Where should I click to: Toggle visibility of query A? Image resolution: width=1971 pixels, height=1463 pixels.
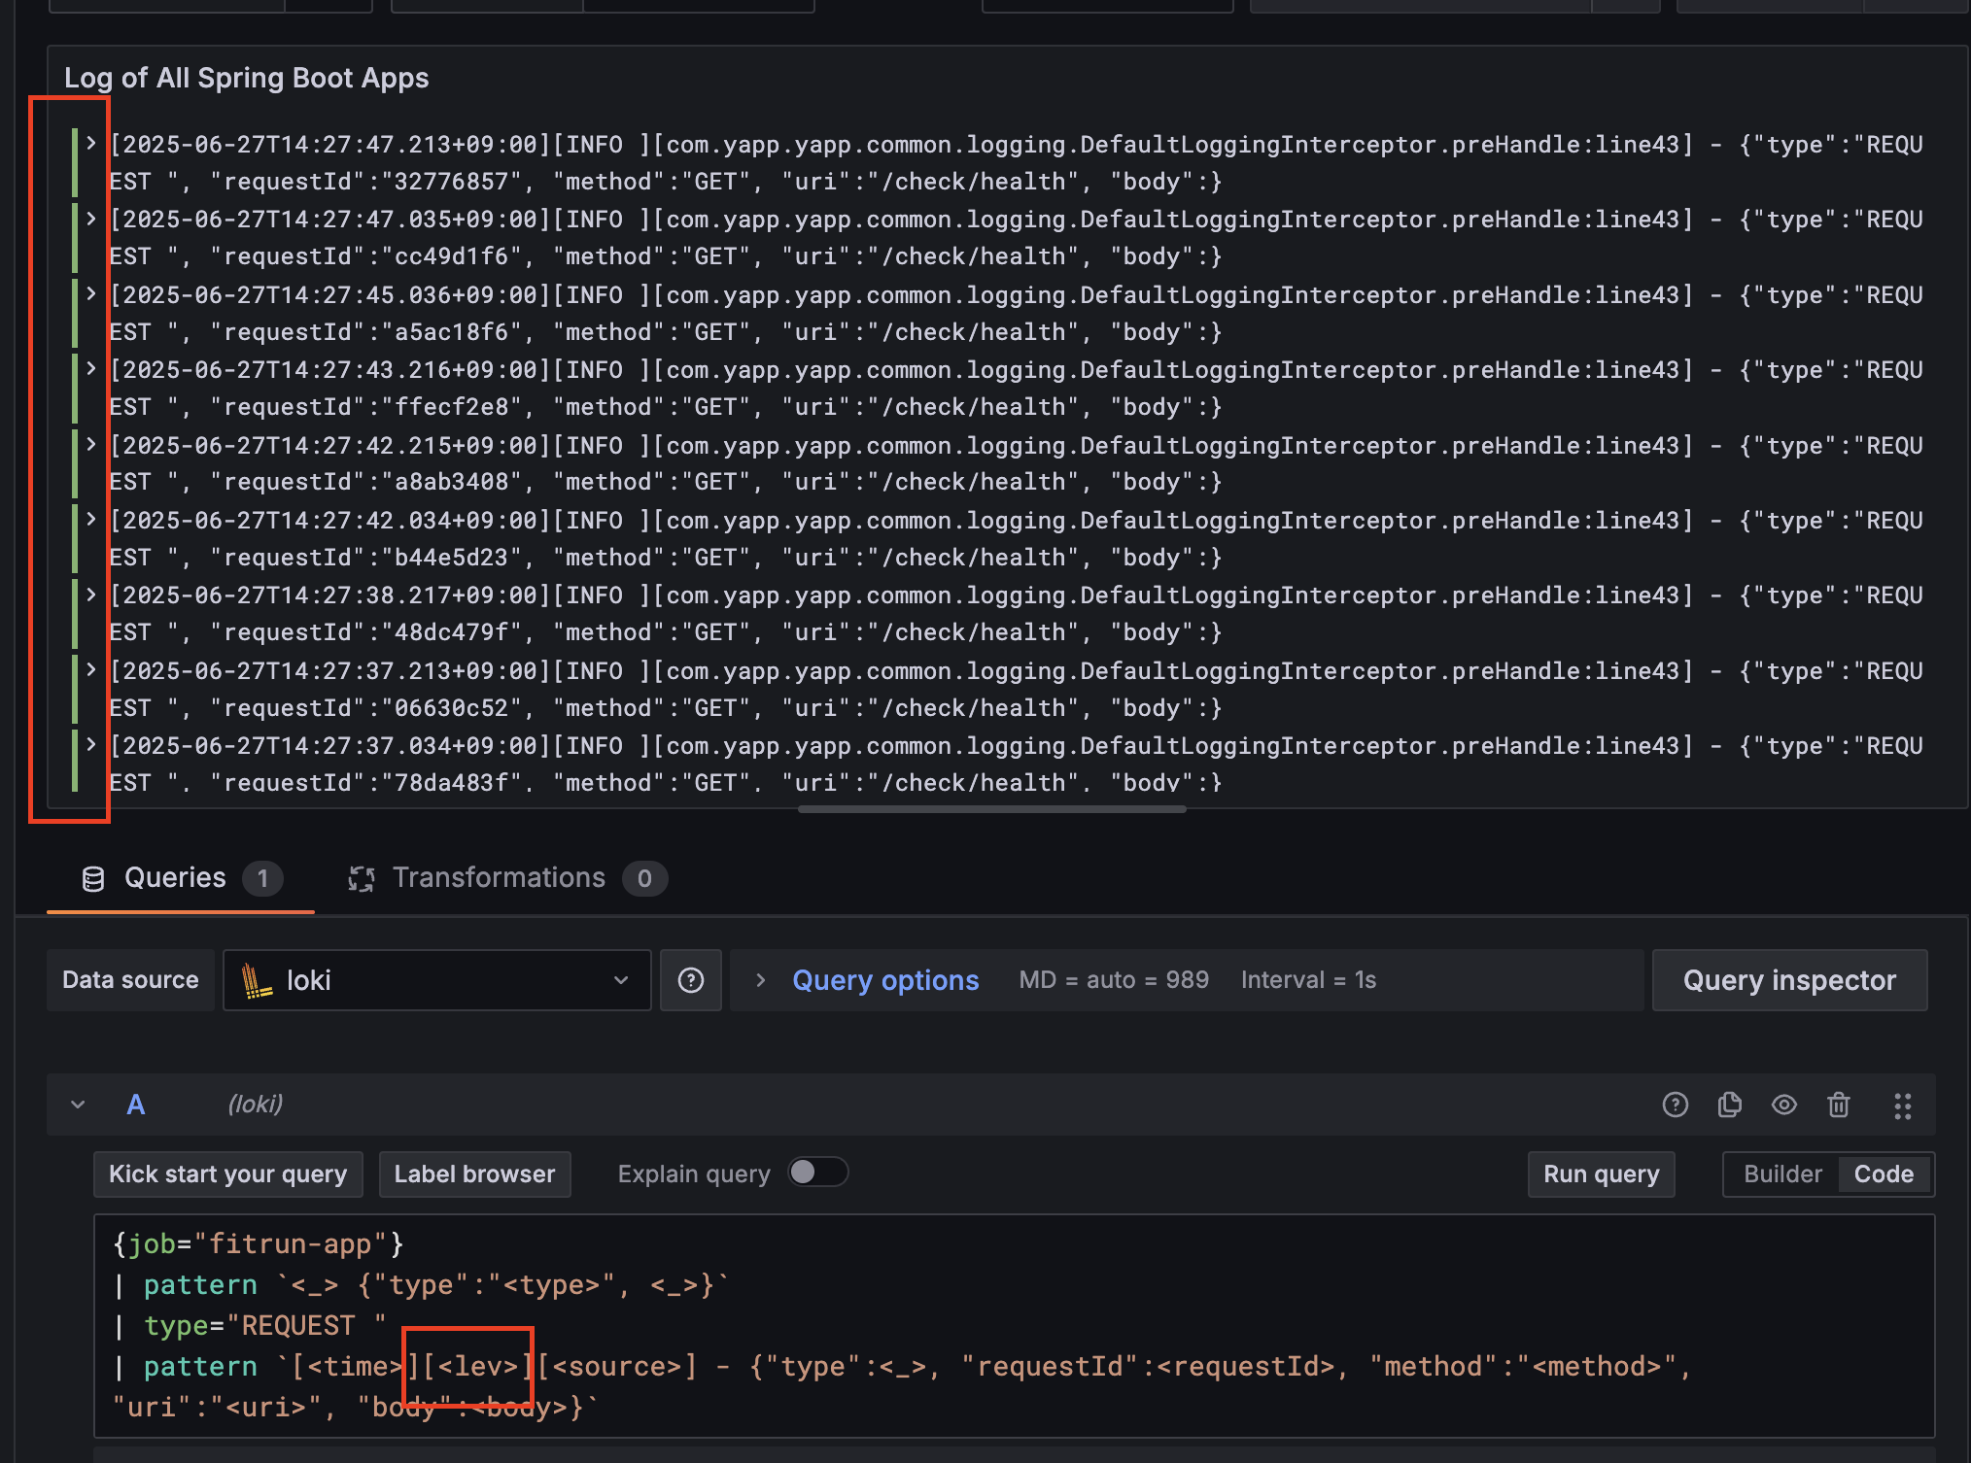[x=1784, y=1105]
